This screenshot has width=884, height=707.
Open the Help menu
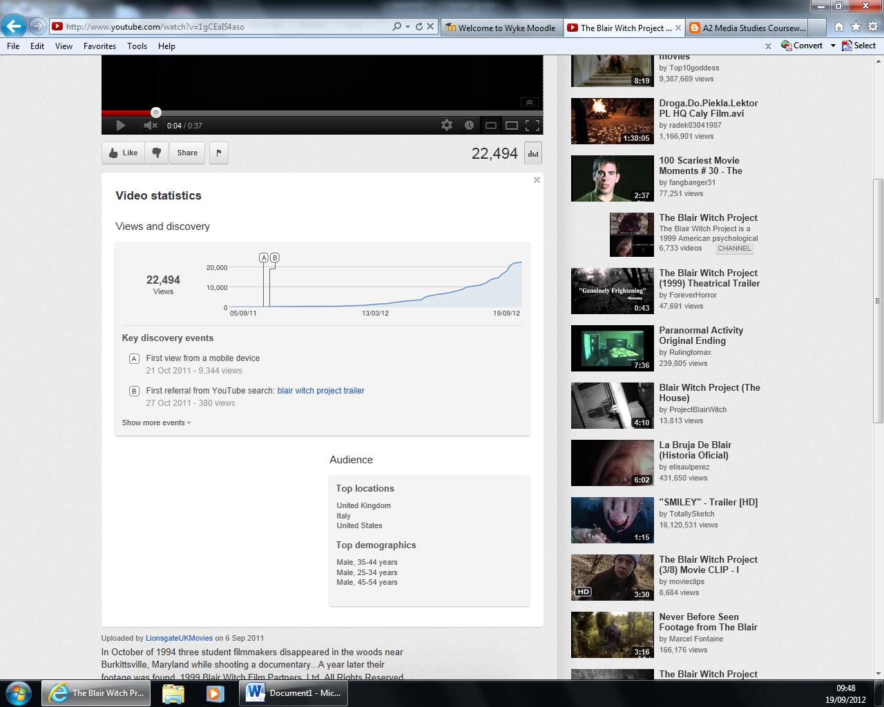166,46
